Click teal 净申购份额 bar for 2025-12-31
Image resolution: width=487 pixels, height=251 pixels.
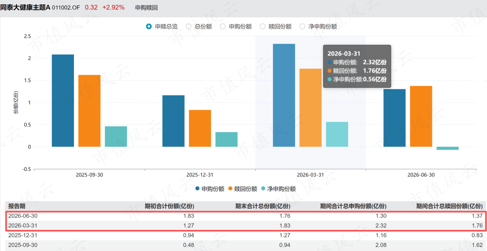click(226, 139)
